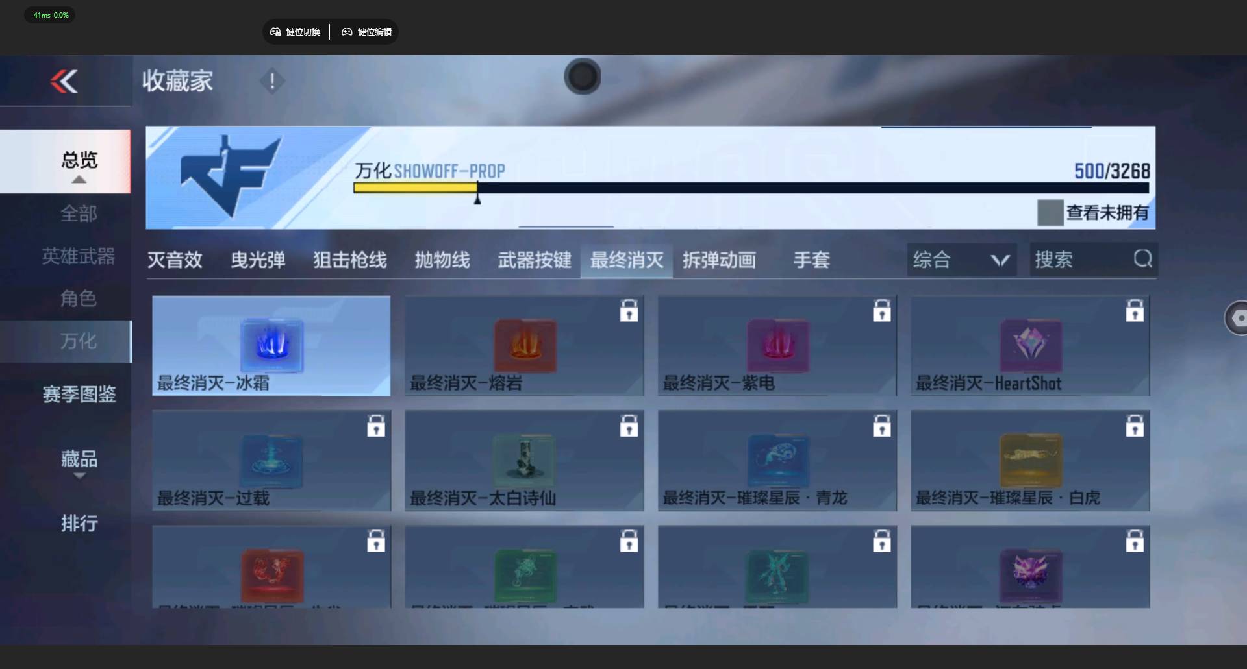Click the 键位切换 gamepad icon
Image resolution: width=1247 pixels, height=669 pixels.
(x=275, y=32)
